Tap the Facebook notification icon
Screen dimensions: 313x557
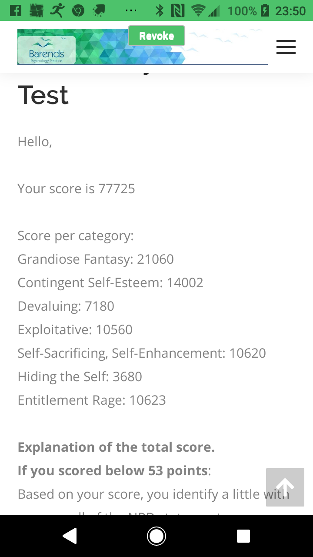(x=16, y=10)
